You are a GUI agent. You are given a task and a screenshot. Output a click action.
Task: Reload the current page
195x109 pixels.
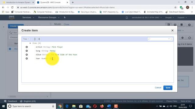point(12,7)
